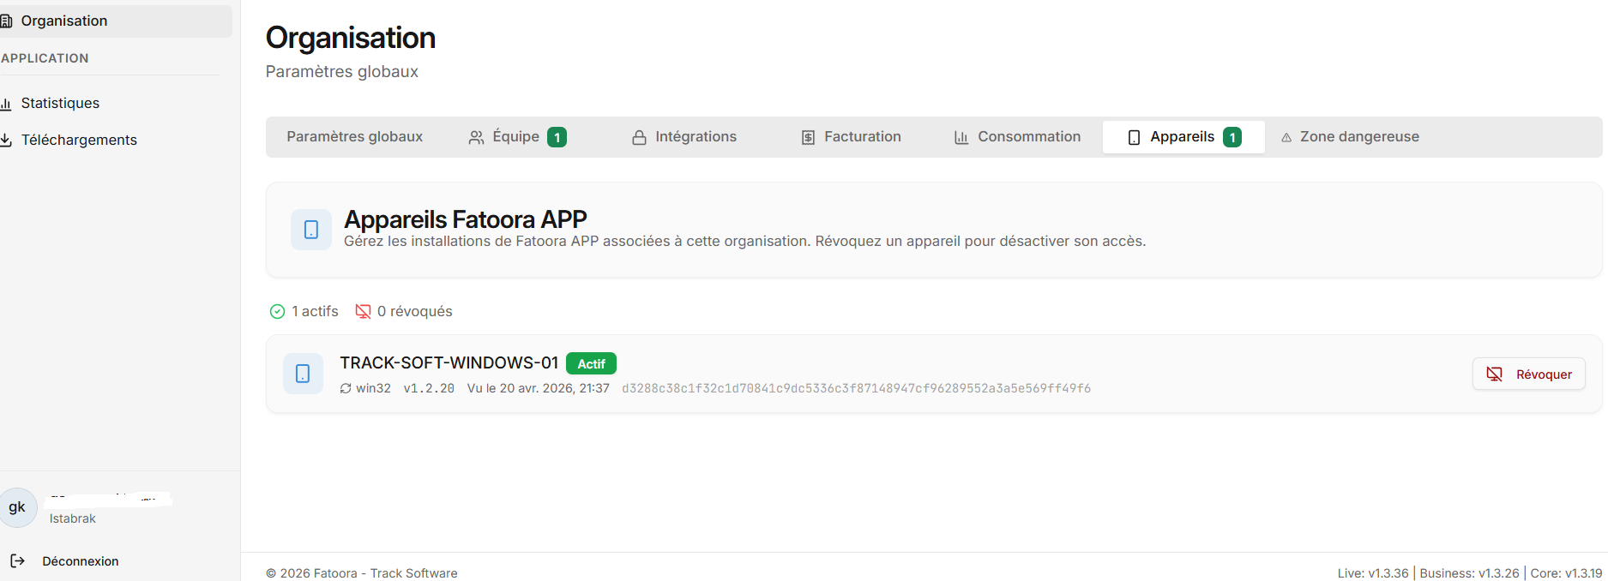Click the APPLICATION section label in sidebar

click(45, 58)
